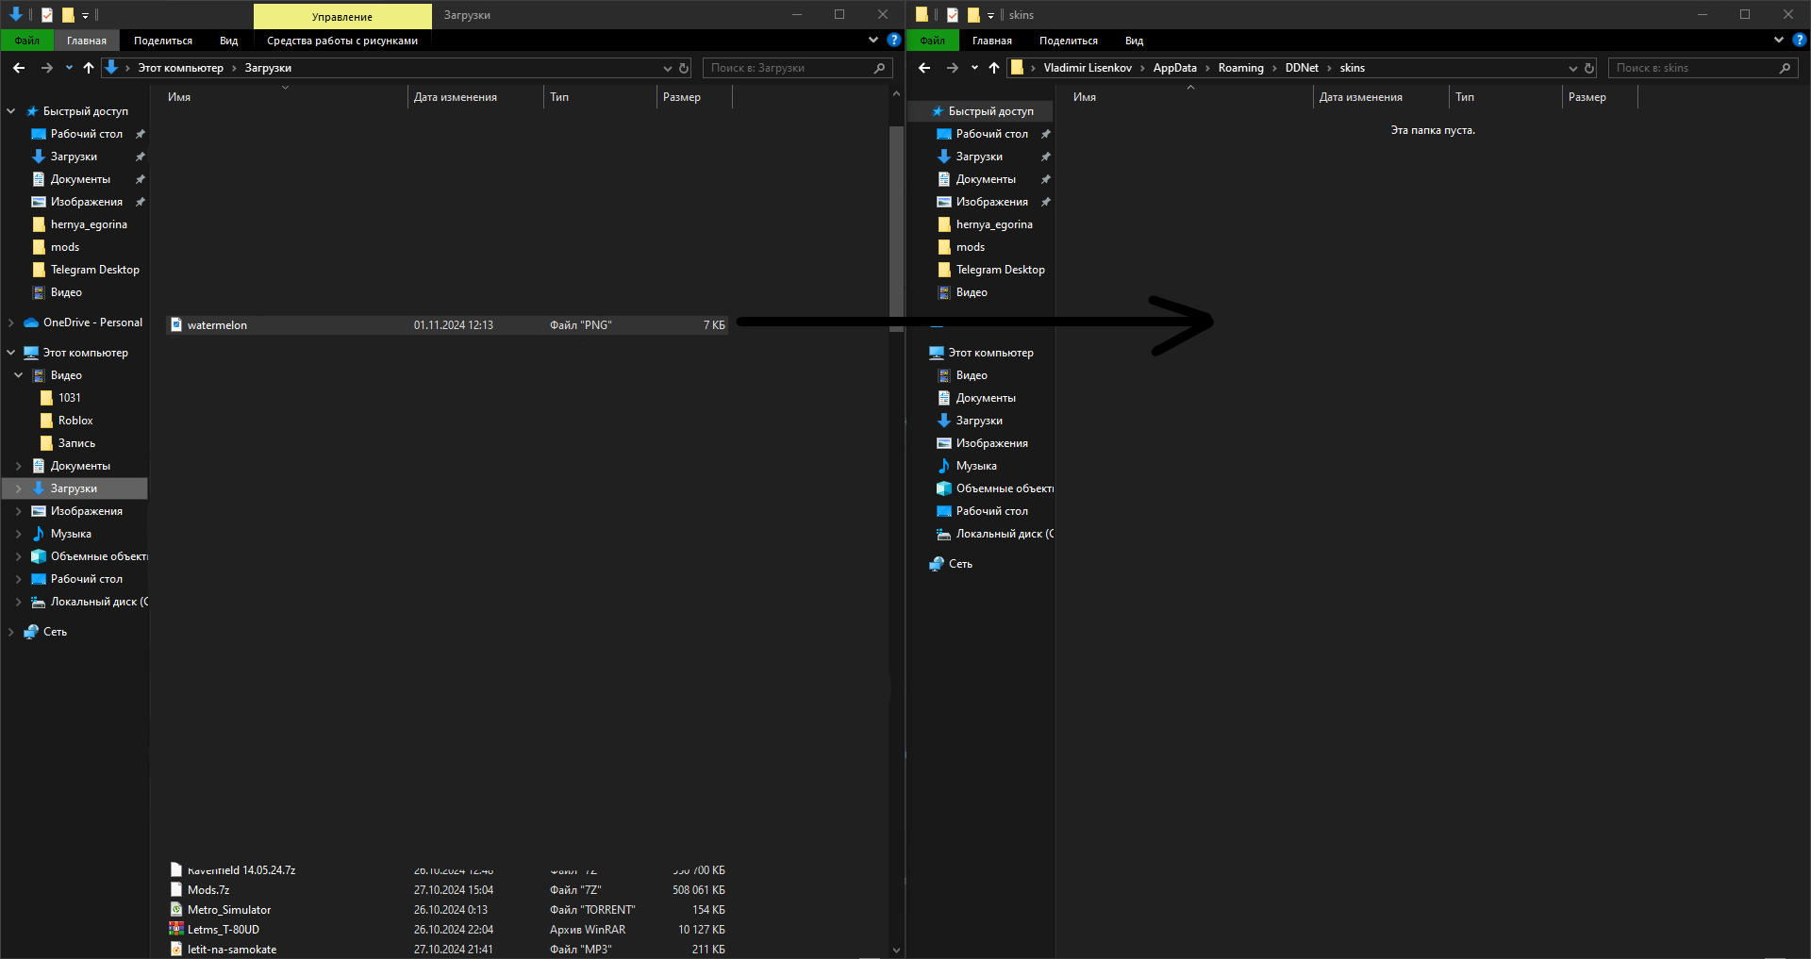This screenshot has width=1811, height=959.
Task: Open the Вид tab in left window
Action: coord(229,41)
